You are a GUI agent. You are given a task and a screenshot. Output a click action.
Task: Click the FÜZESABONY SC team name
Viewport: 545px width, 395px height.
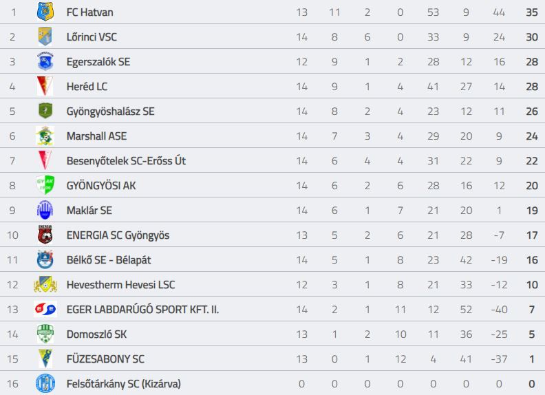tap(105, 359)
